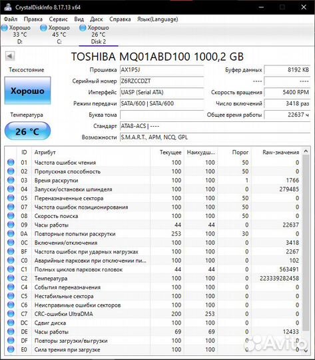Viewport: 315px width, 360px height.
Task: Open the Язык(Language) menu
Action: click(158, 19)
